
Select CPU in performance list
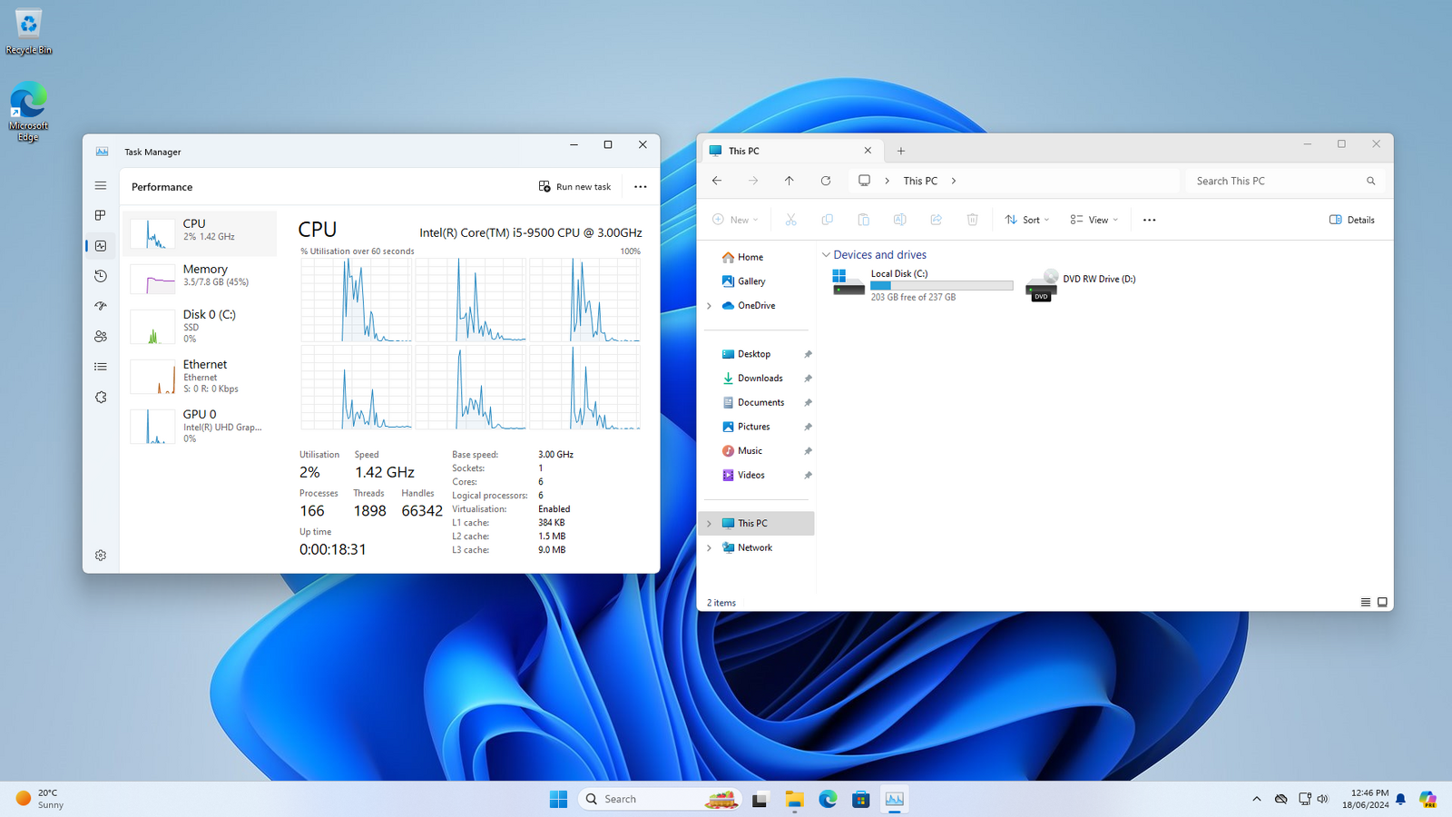(200, 233)
